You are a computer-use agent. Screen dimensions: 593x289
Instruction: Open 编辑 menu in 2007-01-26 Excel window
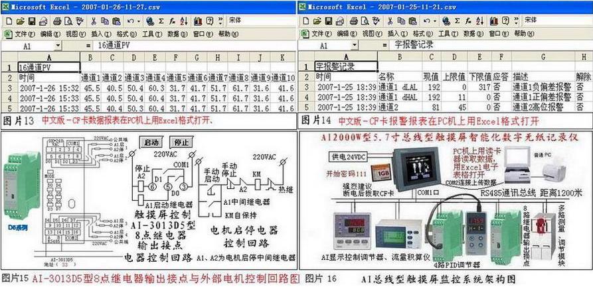pos(50,34)
